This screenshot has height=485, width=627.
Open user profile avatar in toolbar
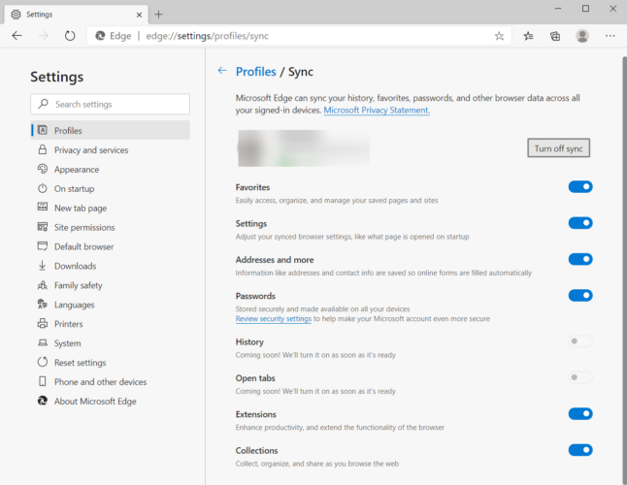click(x=582, y=36)
